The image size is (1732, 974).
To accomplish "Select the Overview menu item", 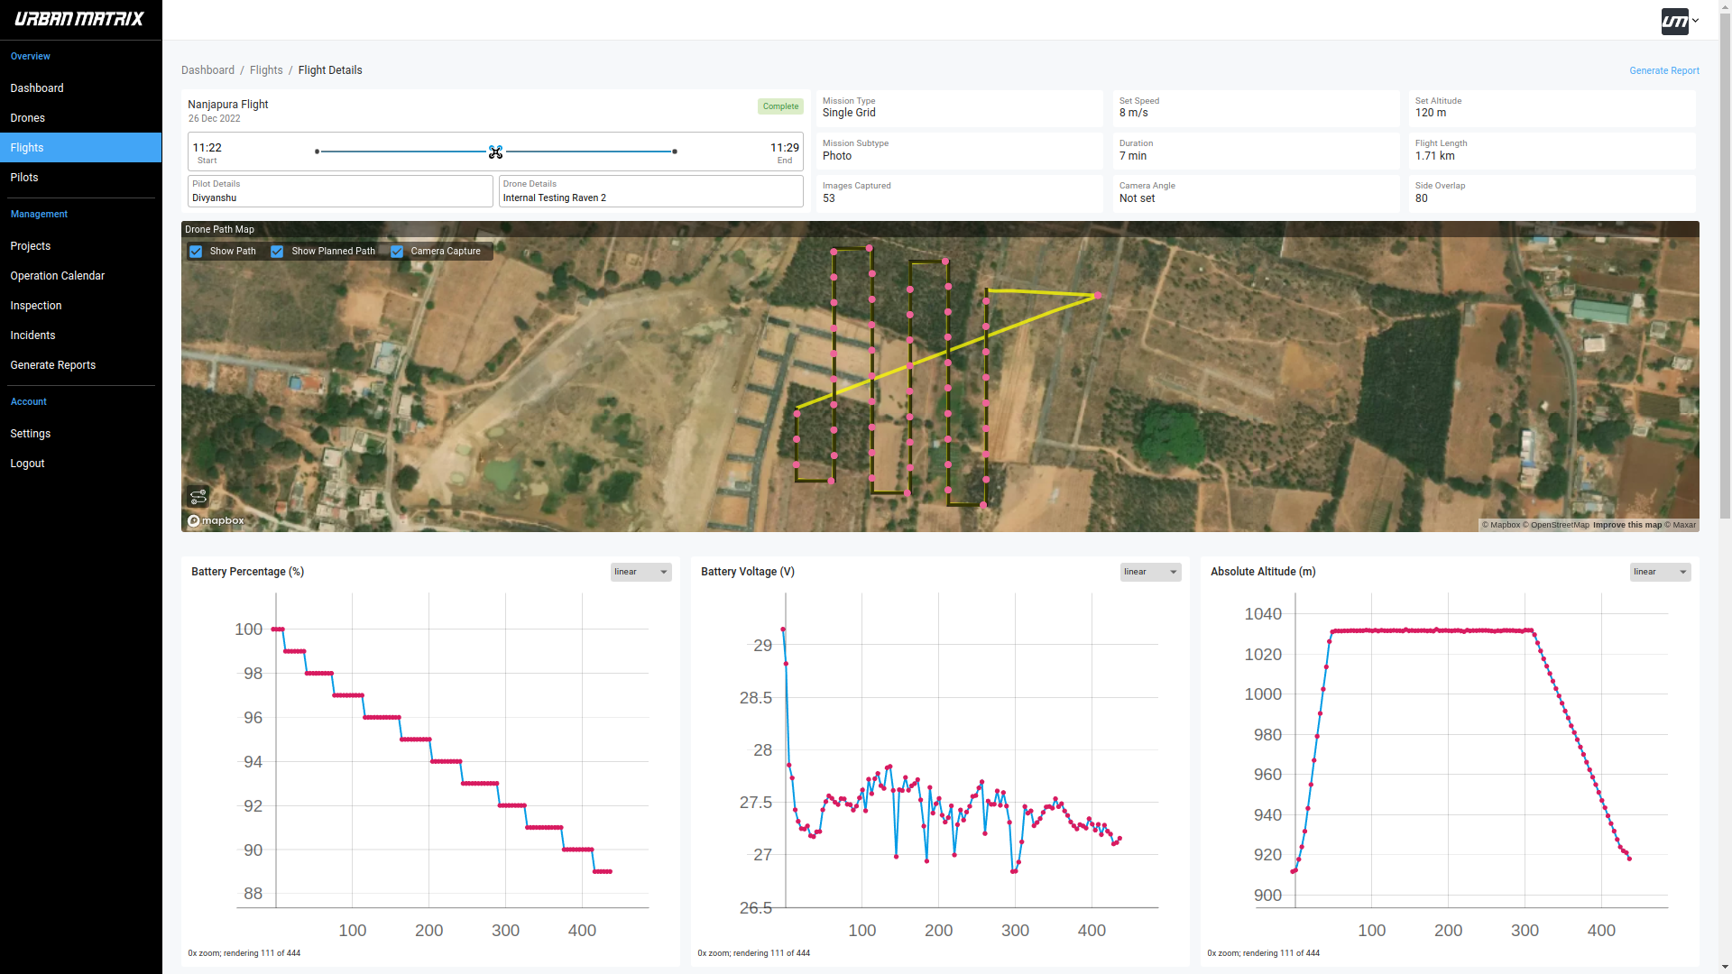I will pyautogui.click(x=30, y=56).
